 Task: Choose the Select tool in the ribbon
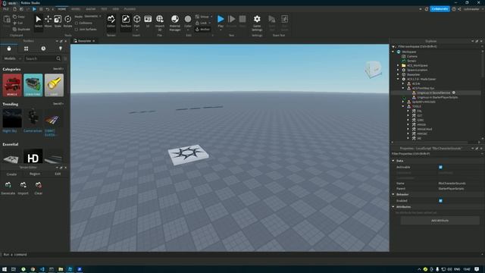39,22
